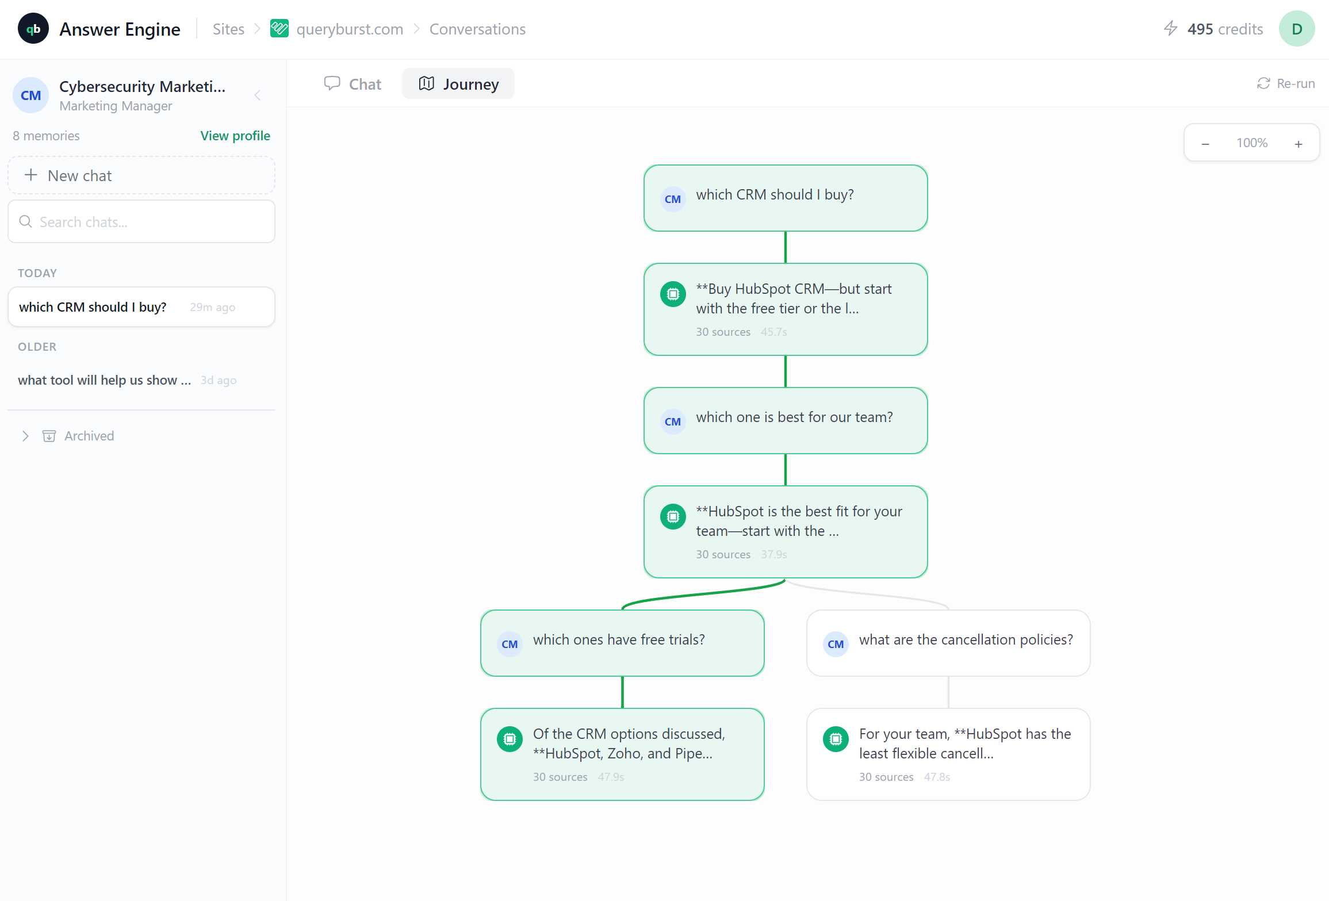Click the lightning bolt credits icon

tap(1170, 29)
